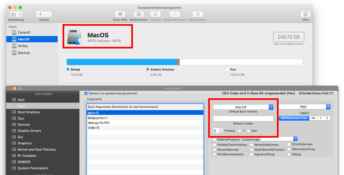Enable the NeverHibernate checkbox
This screenshot has width=344, height=175.
[x=214, y=150]
